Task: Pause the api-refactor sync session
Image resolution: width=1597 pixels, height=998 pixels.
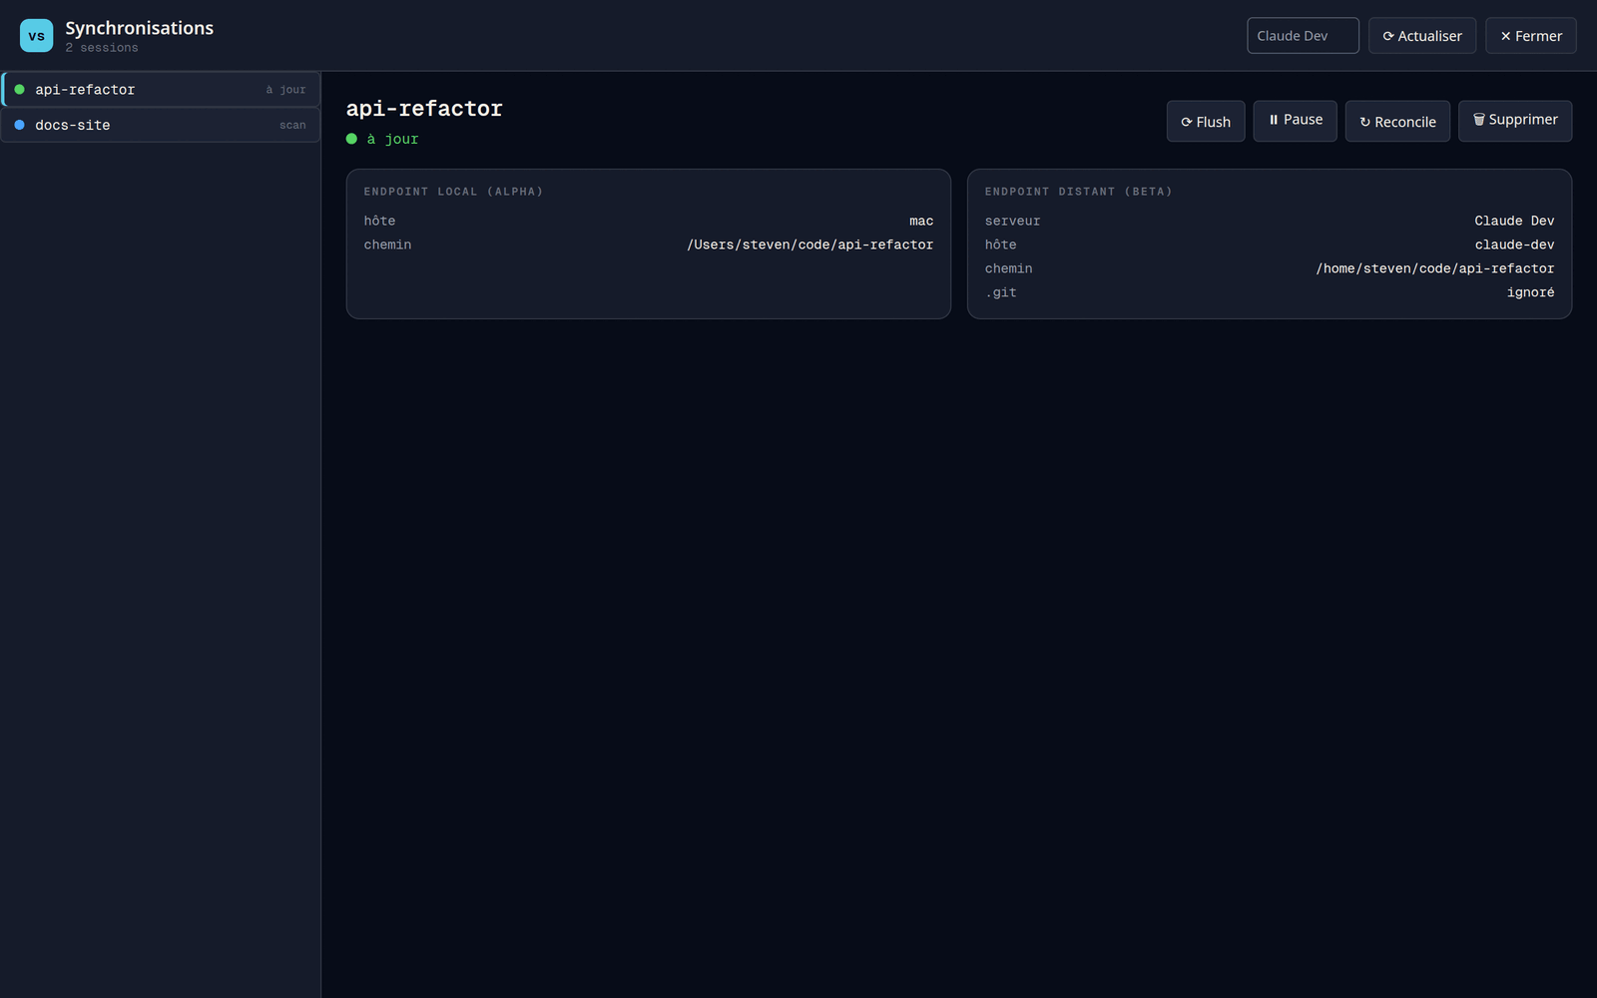Action: (x=1295, y=121)
